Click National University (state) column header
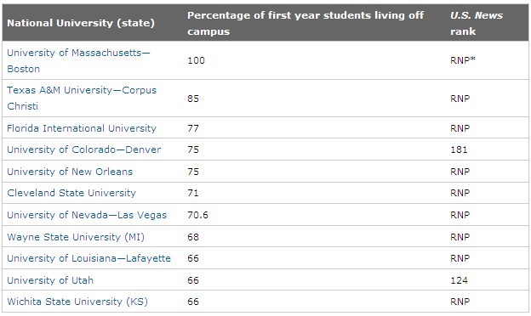 (81, 23)
